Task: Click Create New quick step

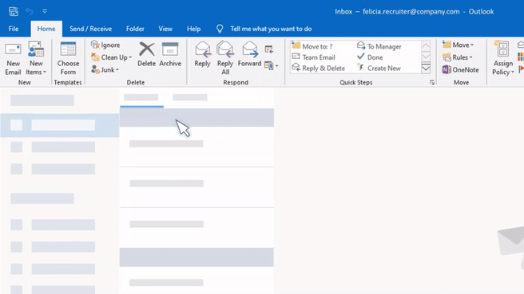Action: (x=379, y=68)
